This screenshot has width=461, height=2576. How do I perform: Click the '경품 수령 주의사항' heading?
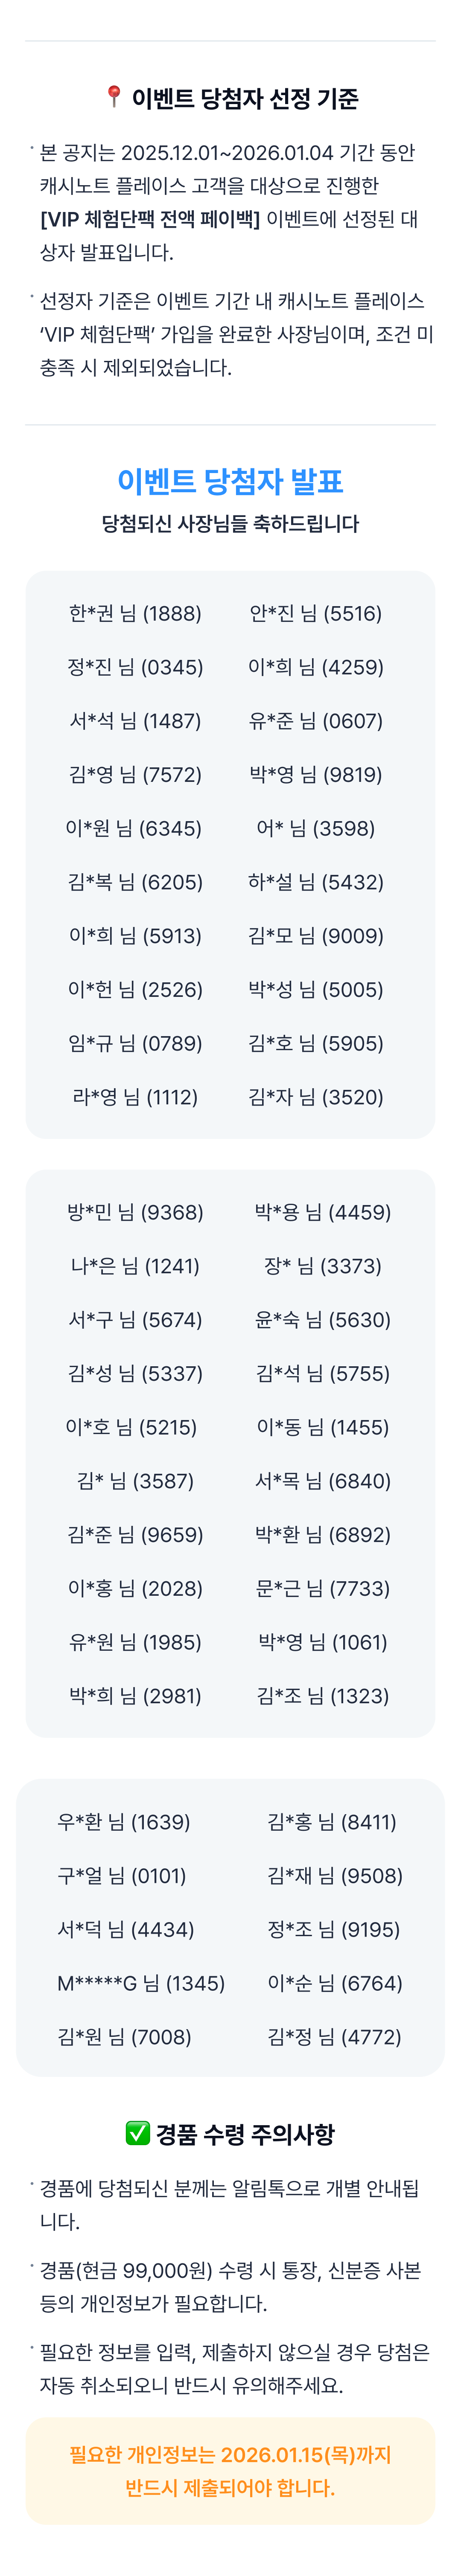[245, 2134]
